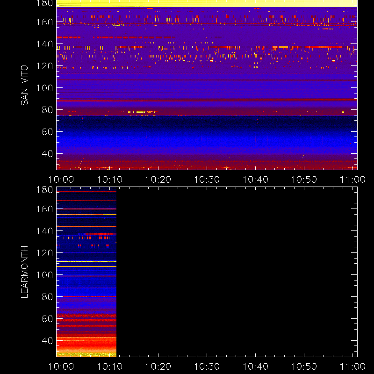Select the 160 label on San Vito axis
Image resolution: width=374 pixels, height=374 pixels.
click(x=44, y=22)
